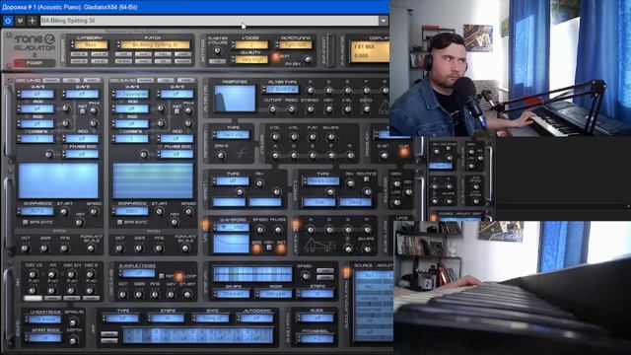This screenshot has width=631, height=355.
Task: Enable BPM Sync on first oscillator
Action: click(26, 222)
